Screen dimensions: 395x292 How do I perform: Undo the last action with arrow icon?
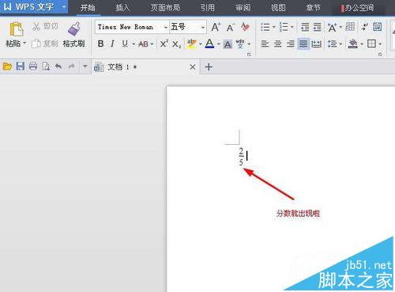[x=58, y=66]
